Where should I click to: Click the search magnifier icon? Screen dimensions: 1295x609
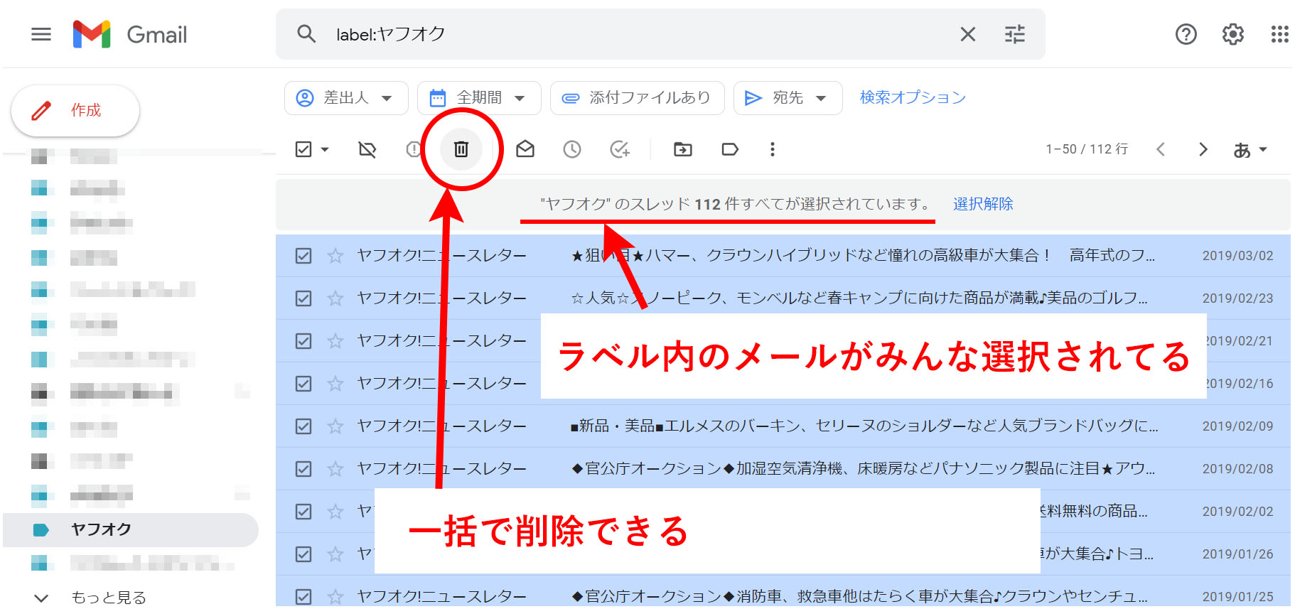[x=306, y=34]
